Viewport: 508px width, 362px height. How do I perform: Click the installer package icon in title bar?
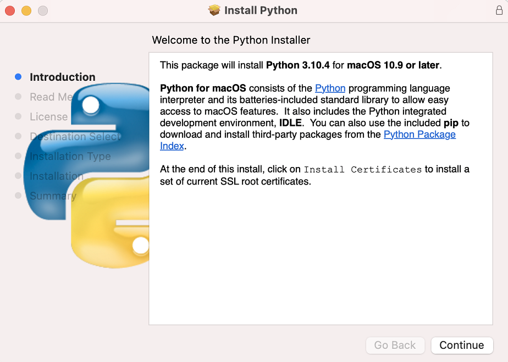tap(214, 10)
